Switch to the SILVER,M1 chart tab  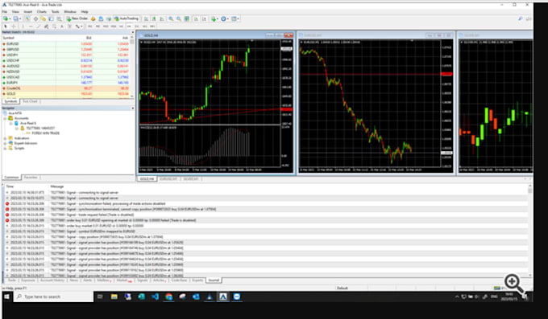coord(191,179)
